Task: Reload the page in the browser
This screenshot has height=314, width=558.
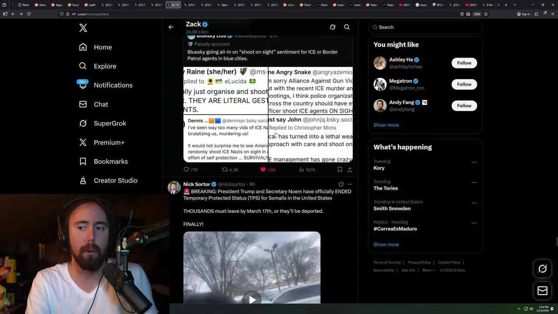Action: click(x=29, y=14)
